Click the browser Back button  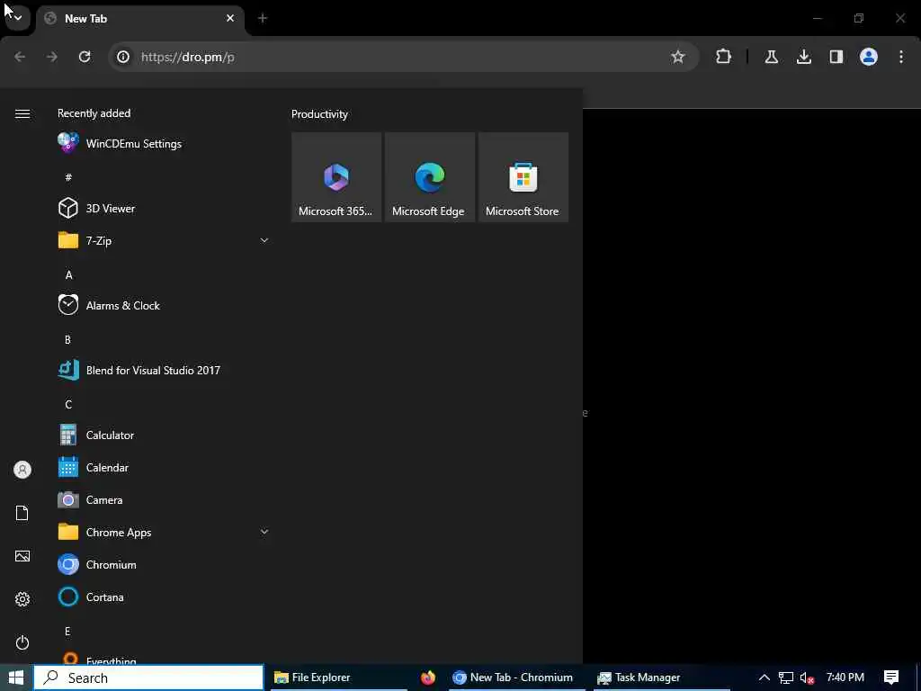20,57
